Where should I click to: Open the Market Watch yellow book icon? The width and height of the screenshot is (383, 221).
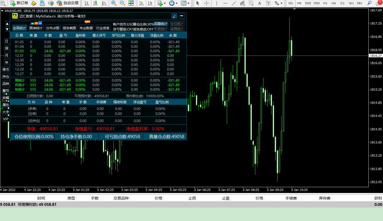point(34,3)
